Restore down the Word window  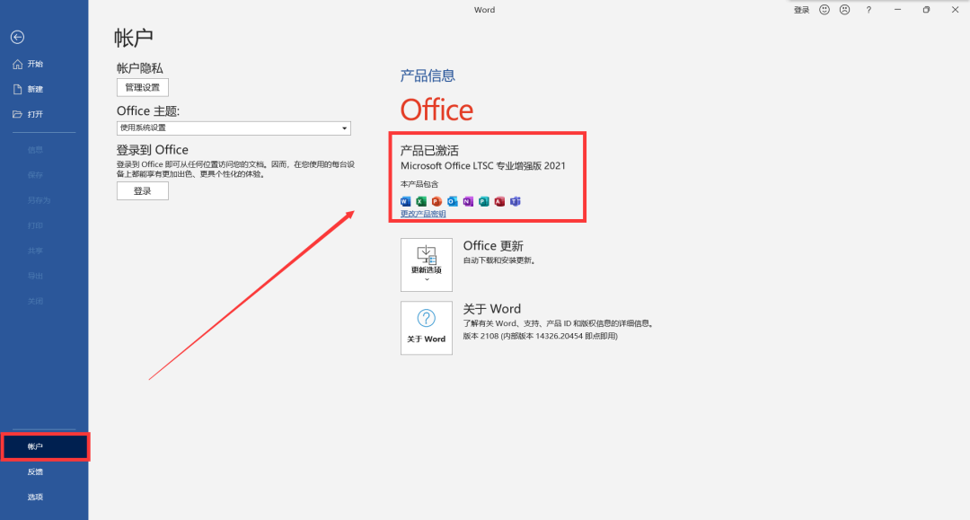pyautogui.click(x=926, y=10)
